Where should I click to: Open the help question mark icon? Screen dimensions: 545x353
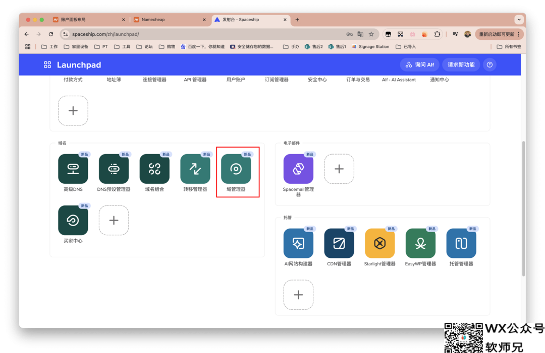(489, 65)
